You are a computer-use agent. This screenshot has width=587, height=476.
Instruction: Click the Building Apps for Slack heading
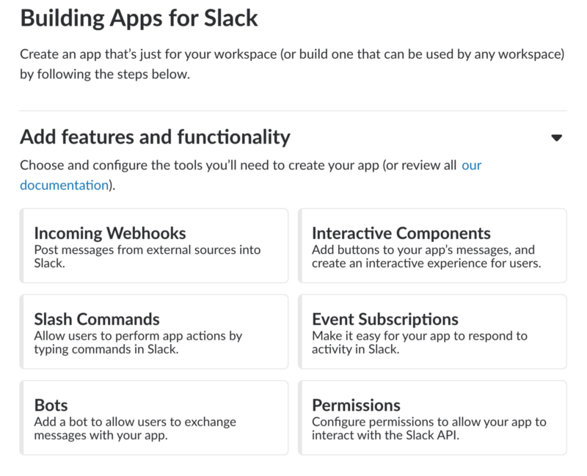(139, 18)
